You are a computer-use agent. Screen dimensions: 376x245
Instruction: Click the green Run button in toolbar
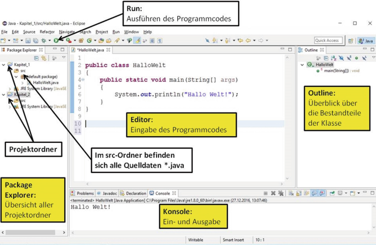[x=56, y=41]
